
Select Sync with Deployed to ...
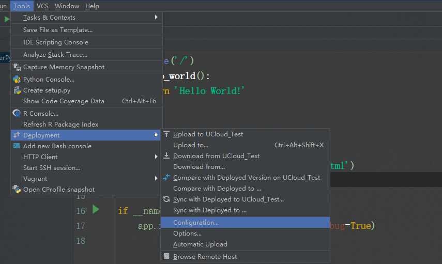(x=245, y=210)
